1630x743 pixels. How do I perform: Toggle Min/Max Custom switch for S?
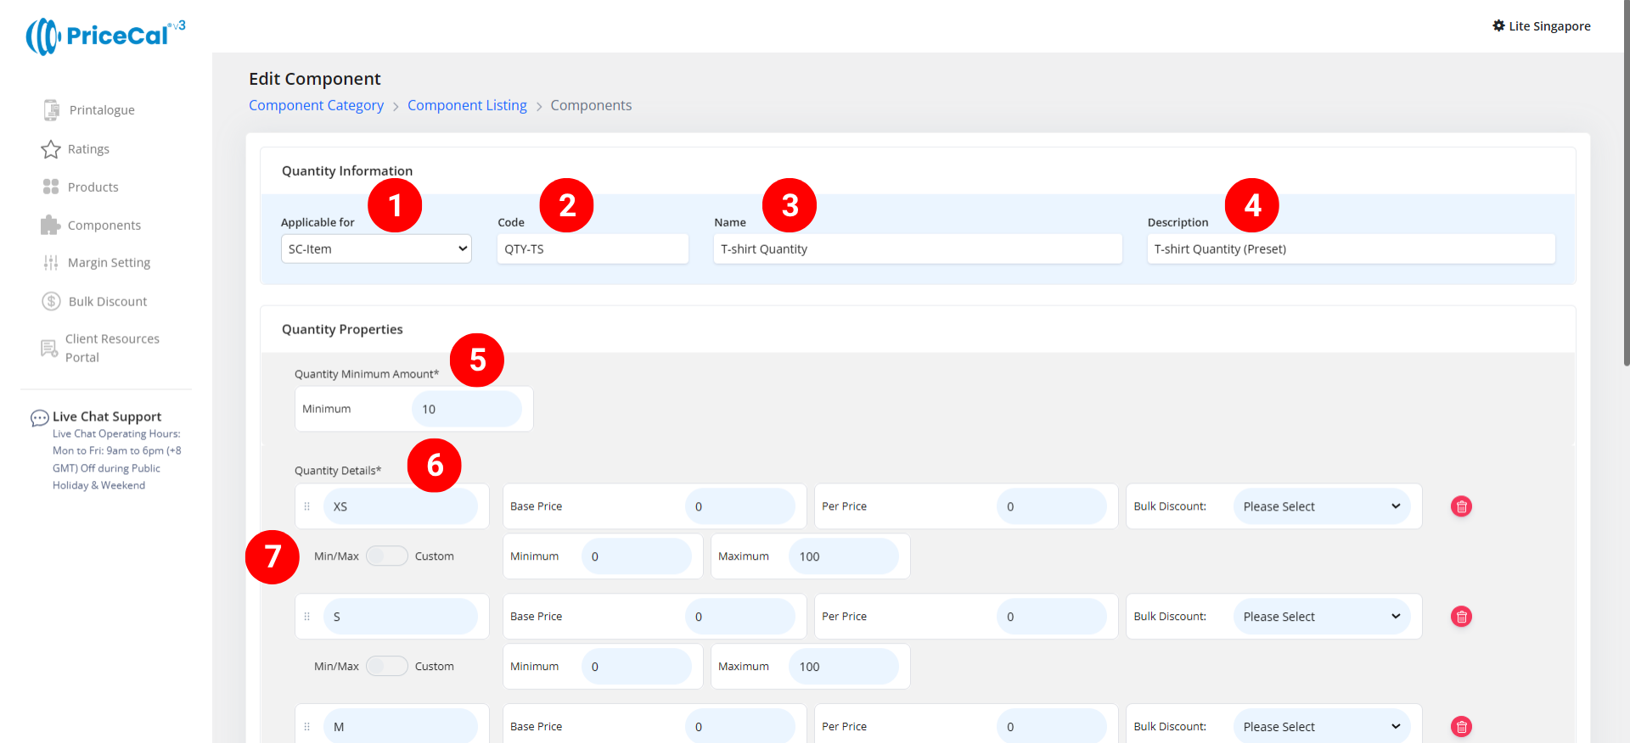[386, 667]
